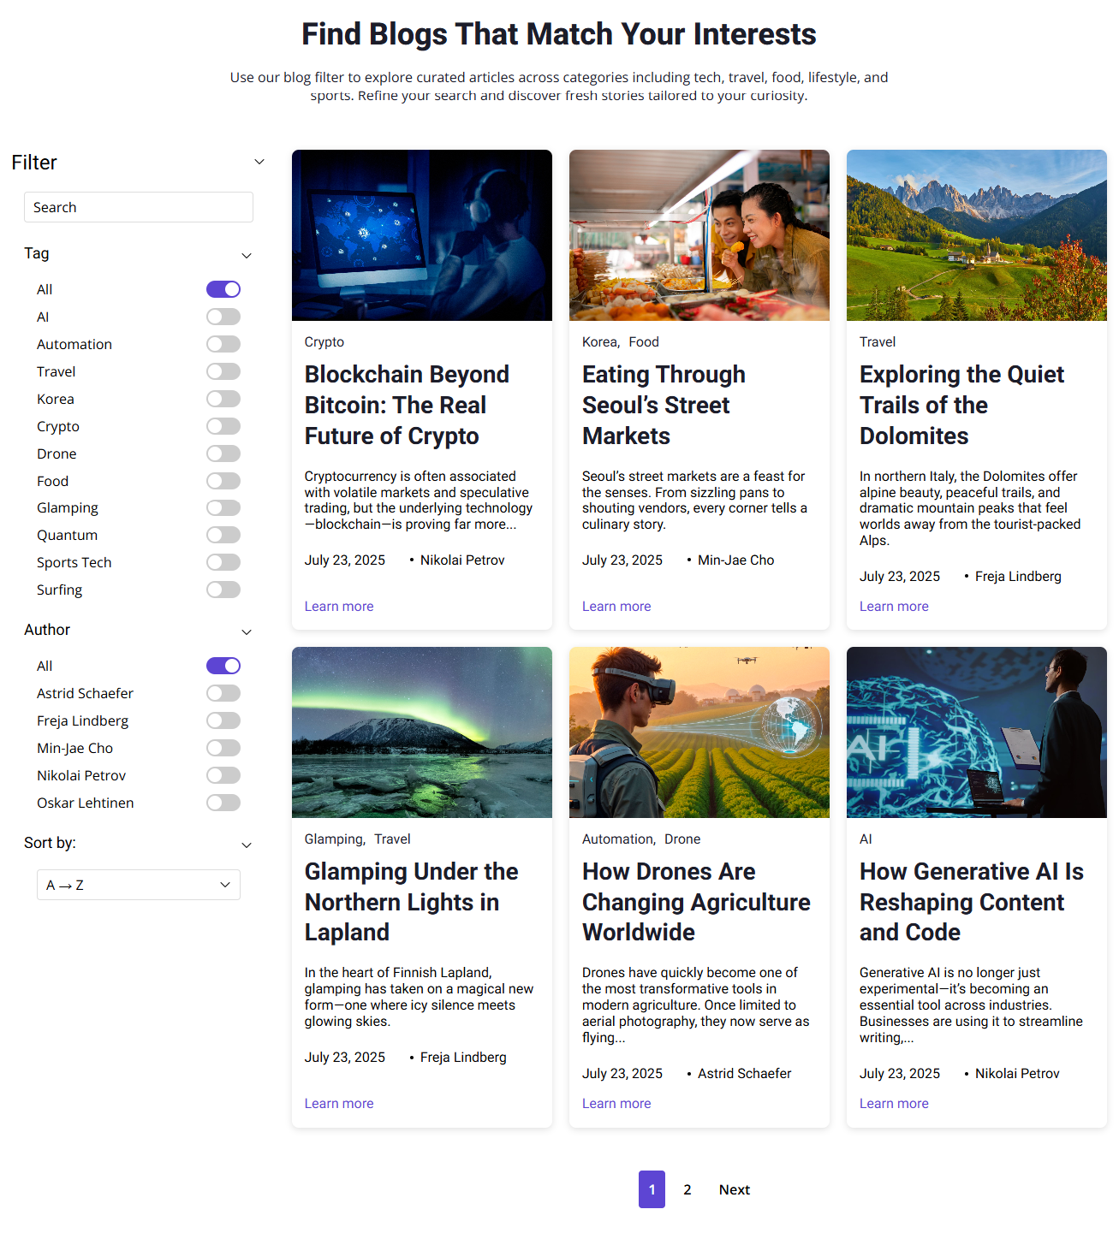
Task: Open the drones agriculture article title
Action: (696, 902)
